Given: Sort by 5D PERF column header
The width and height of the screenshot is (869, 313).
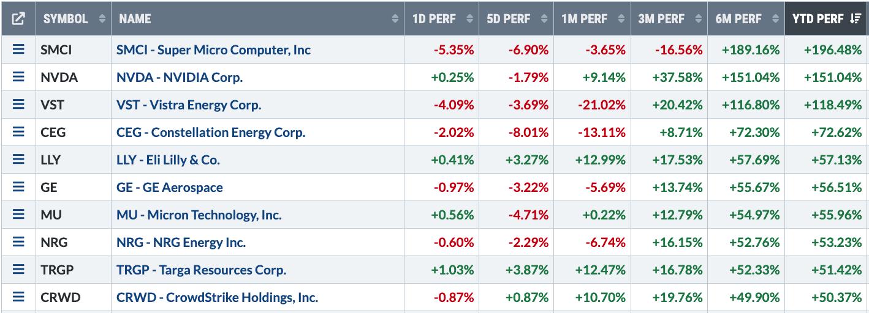Looking at the screenshot, I should pos(516,19).
